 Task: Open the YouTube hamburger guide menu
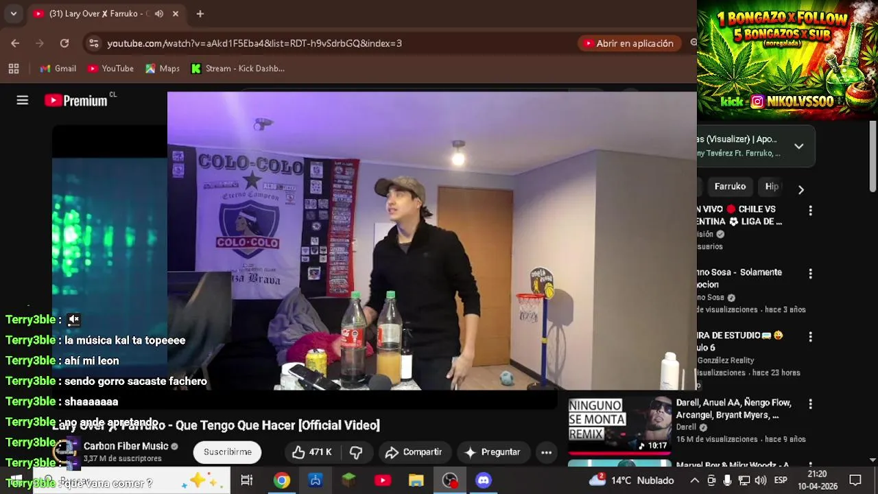click(23, 100)
